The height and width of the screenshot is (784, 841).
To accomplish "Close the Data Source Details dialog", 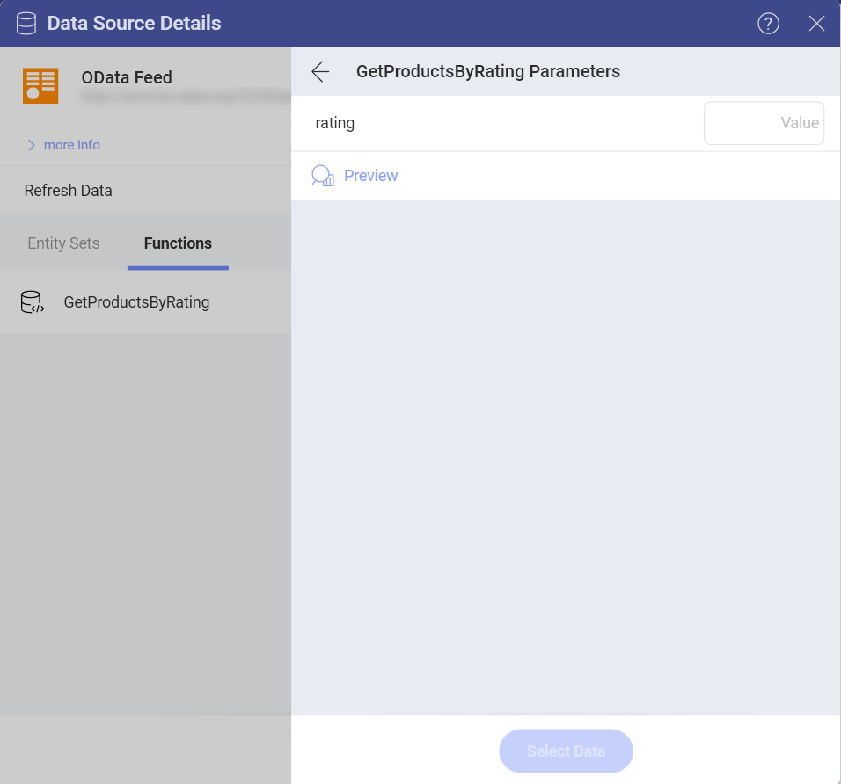I will 816,24.
